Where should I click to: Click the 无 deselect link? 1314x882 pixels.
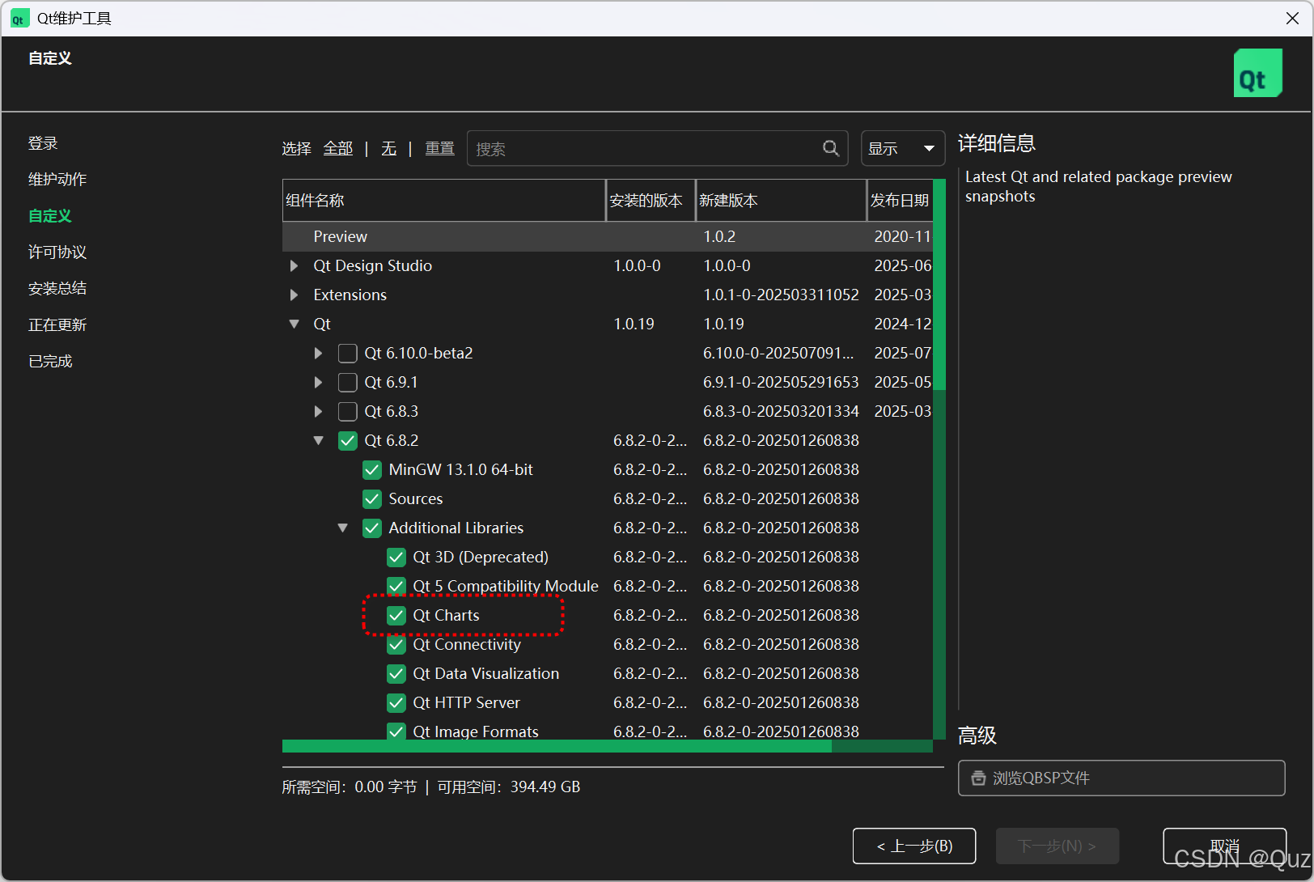coord(389,149)
